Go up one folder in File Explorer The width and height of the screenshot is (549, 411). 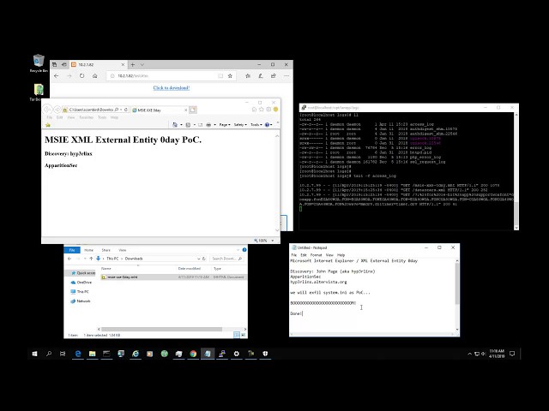click(91, 259)
